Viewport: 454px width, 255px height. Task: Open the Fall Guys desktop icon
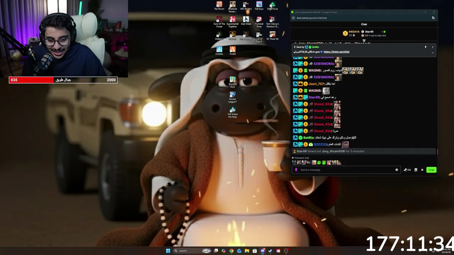[x=259, y=6]
